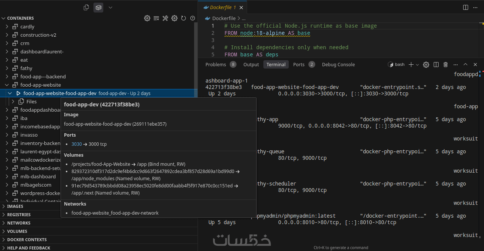Open Containers help question mark icon

click(x=193, y=18)
